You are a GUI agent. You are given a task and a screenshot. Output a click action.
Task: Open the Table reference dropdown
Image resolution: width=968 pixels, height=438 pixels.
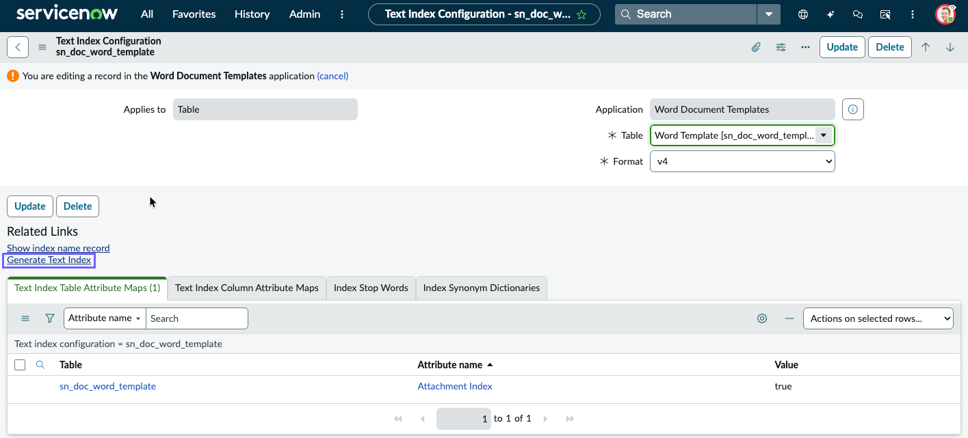pyautogui.click(x=824, y=135)
